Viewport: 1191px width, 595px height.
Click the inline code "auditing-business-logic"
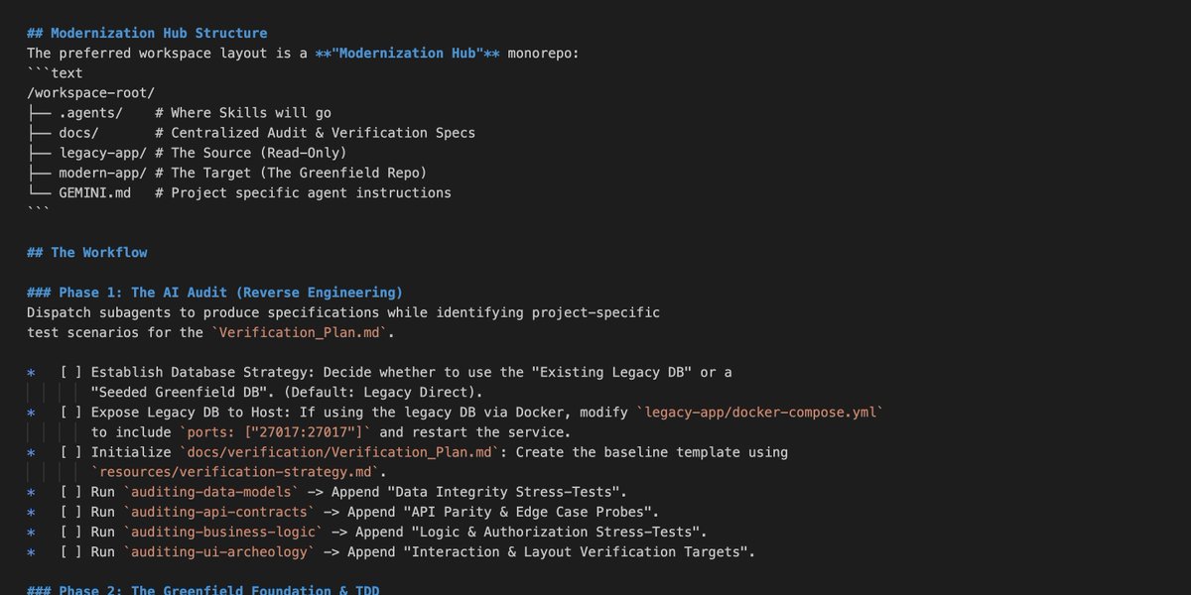point(223,532)
